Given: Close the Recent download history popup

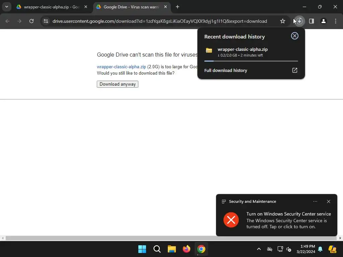Looking at the screenshot, I should pyautogui.click(x=295, y=36).
